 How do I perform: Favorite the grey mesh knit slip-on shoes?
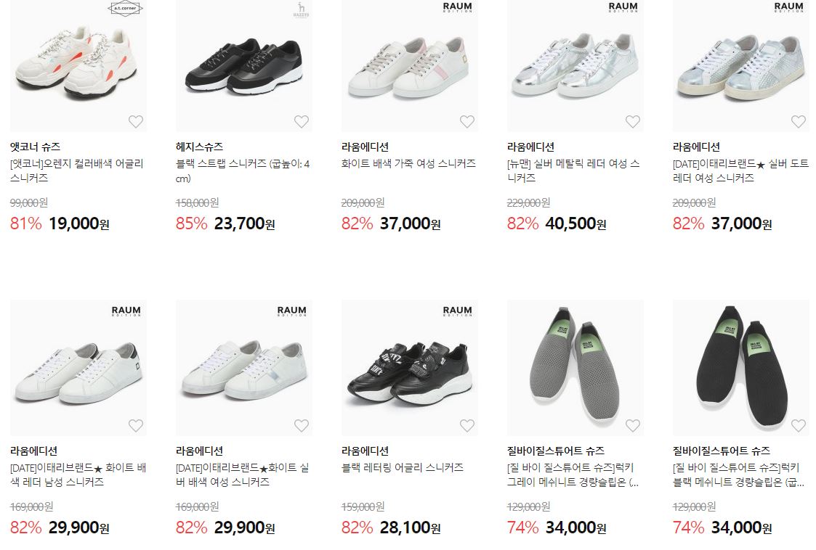pyautogui.click(x=632, y=425)
